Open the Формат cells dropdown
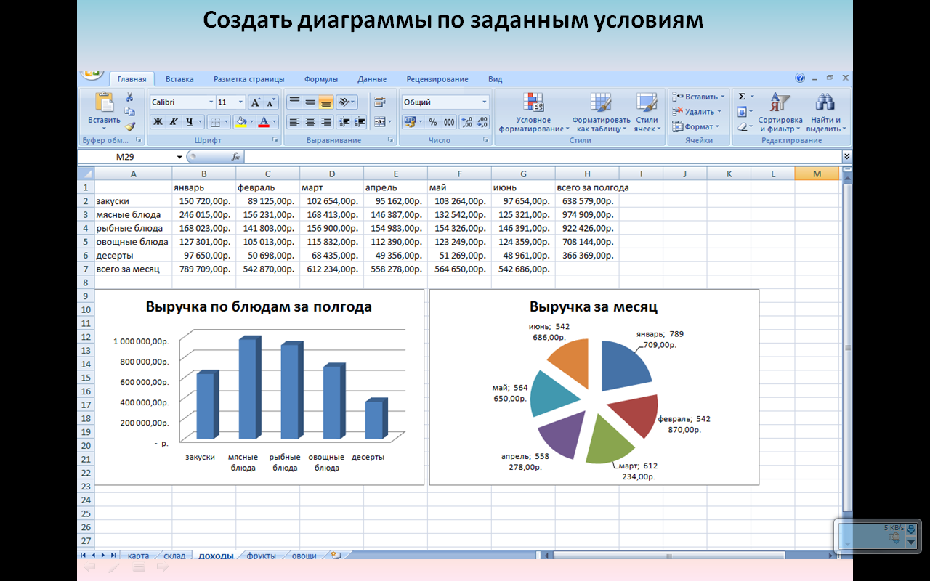The width and height of the screenshot is (930, 581). pos(696,126)
